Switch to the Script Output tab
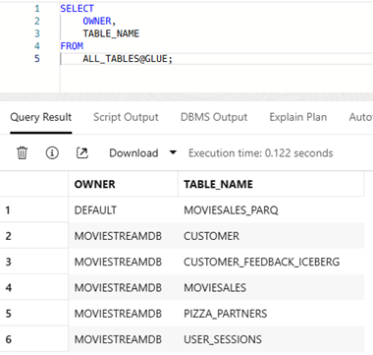This screenshot has height=355, width=373. [126, 117]
